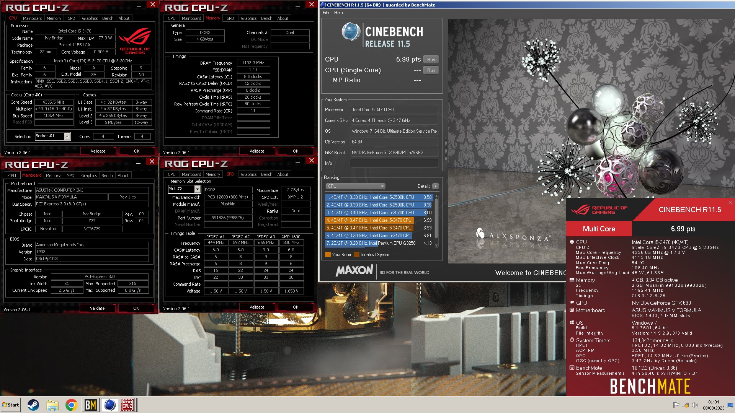The image size is (735, 413).
Task: Open the Socket #1 selection dropdown
Action: [x=67, y=136]
